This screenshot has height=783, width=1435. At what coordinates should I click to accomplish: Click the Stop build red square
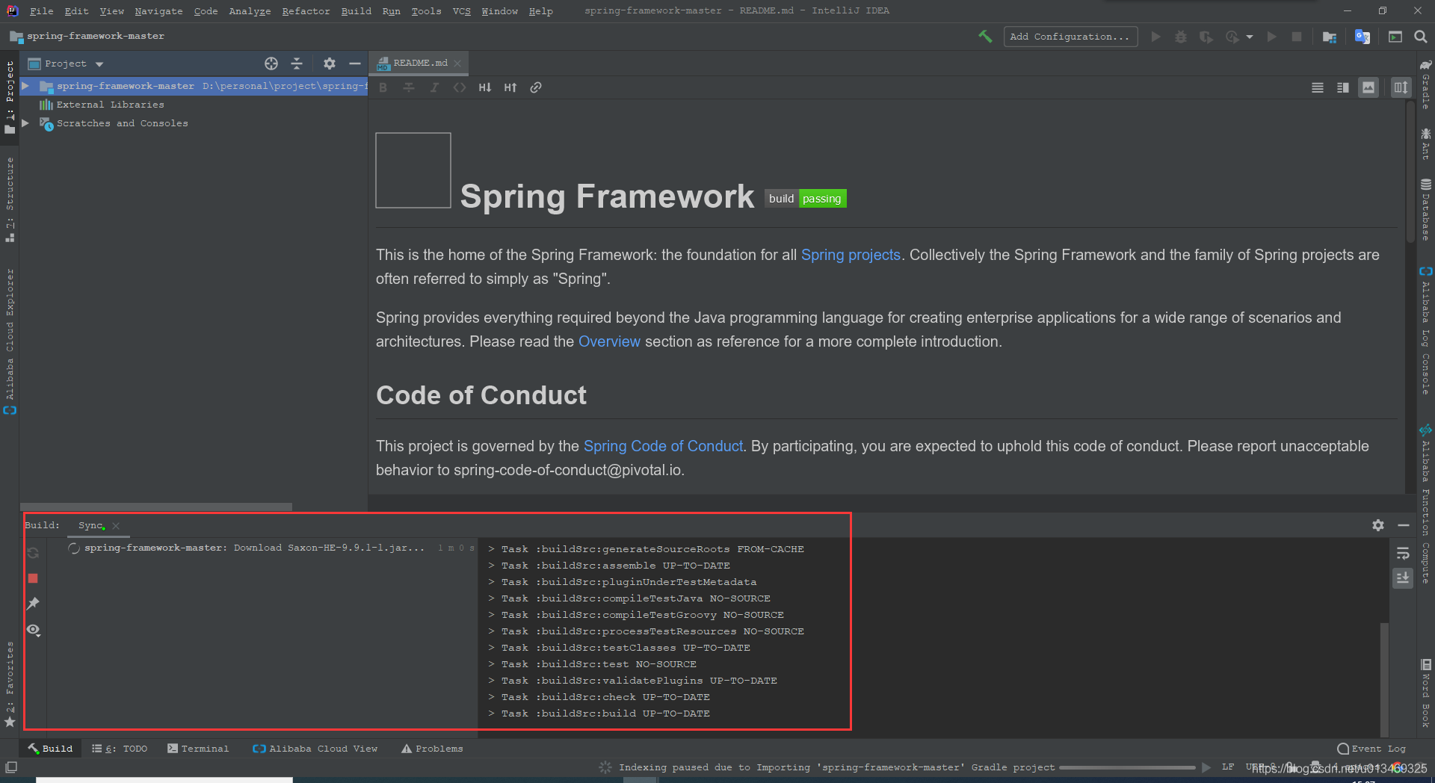[x=33, y=578]
